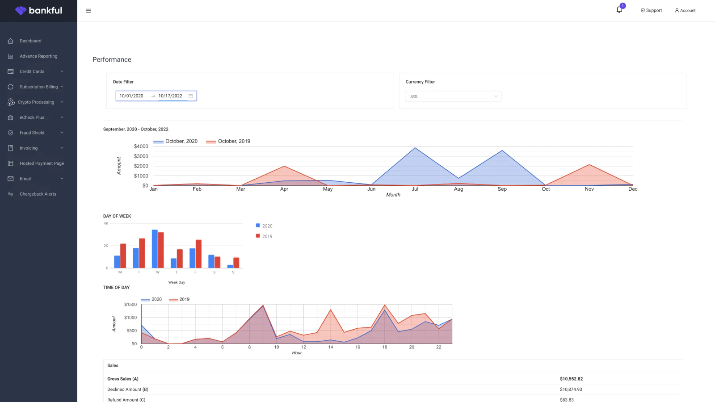Toggle the October, 2020 legend series

click(x=176, y=141)
